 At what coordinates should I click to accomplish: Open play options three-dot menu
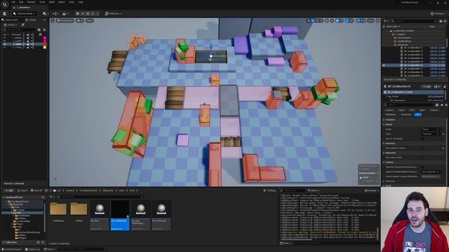pos(98,13)
